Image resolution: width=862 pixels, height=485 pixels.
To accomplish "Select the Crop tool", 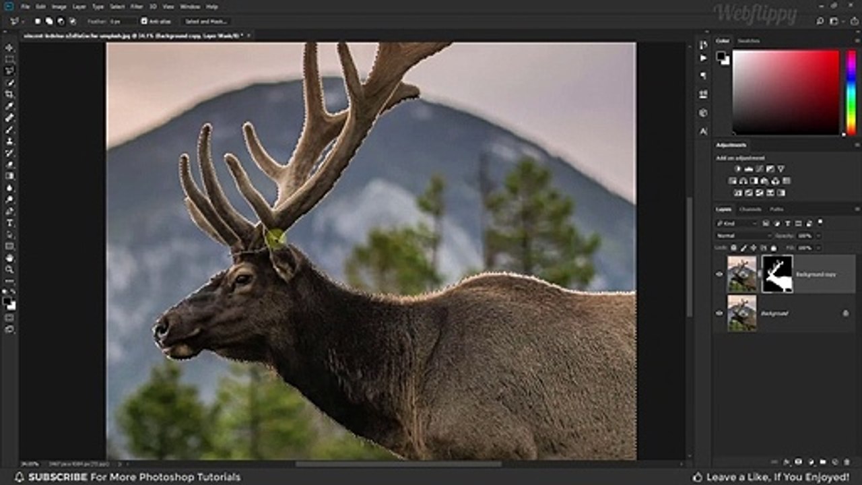I will (x=9, y=94).
